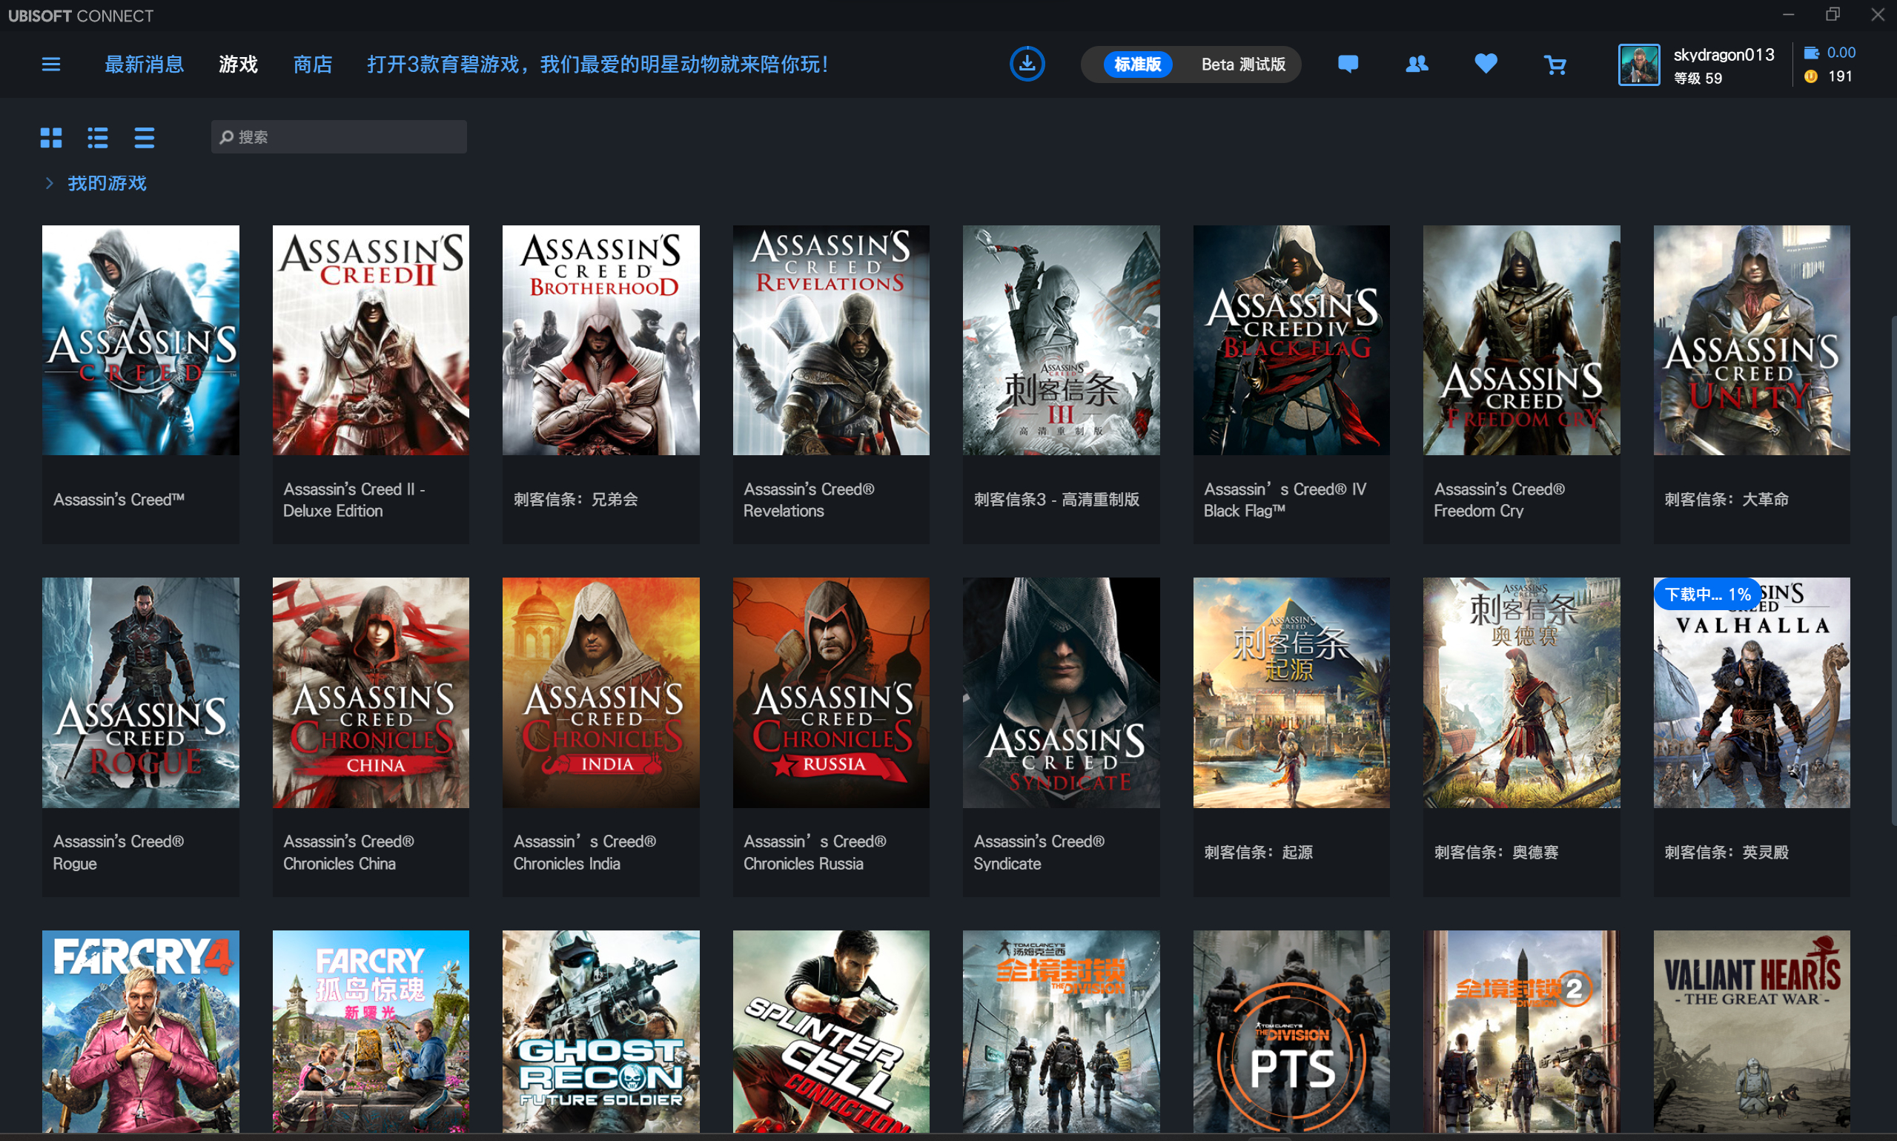Open the 游戏 games tab
The image size is (1897, 1141).
pos(237,64)
